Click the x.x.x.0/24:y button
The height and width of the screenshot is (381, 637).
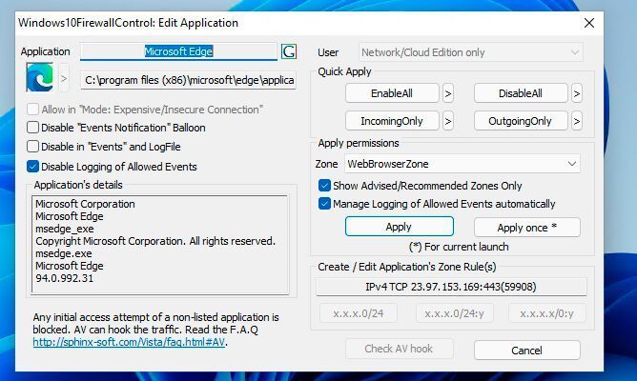pos(455,313)
